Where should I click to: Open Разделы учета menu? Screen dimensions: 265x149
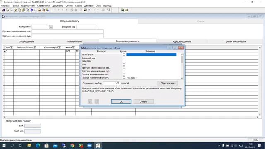28,5
